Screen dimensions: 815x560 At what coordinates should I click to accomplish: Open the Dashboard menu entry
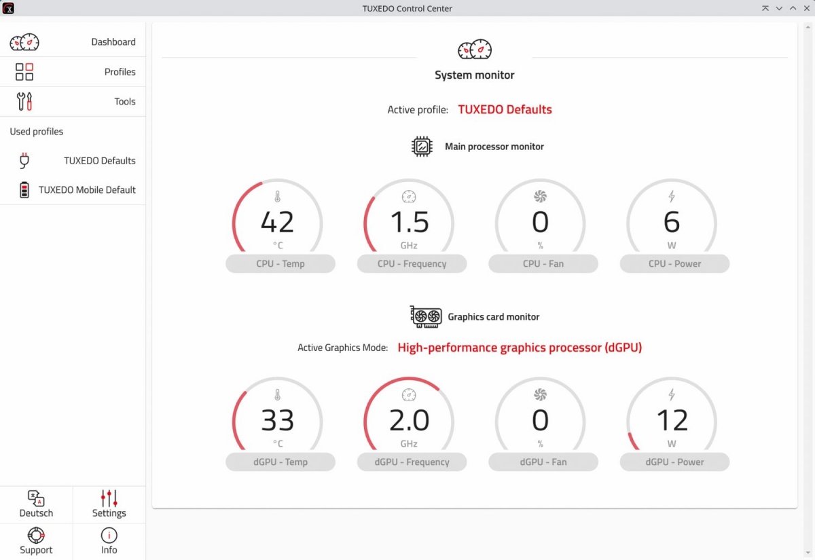coord(73,42)
